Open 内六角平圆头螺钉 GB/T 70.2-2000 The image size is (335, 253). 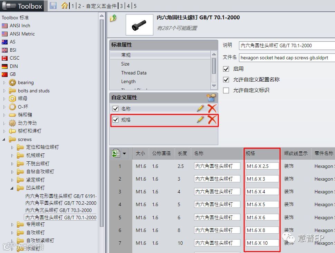pyautogui.click(x=61, y=203)
